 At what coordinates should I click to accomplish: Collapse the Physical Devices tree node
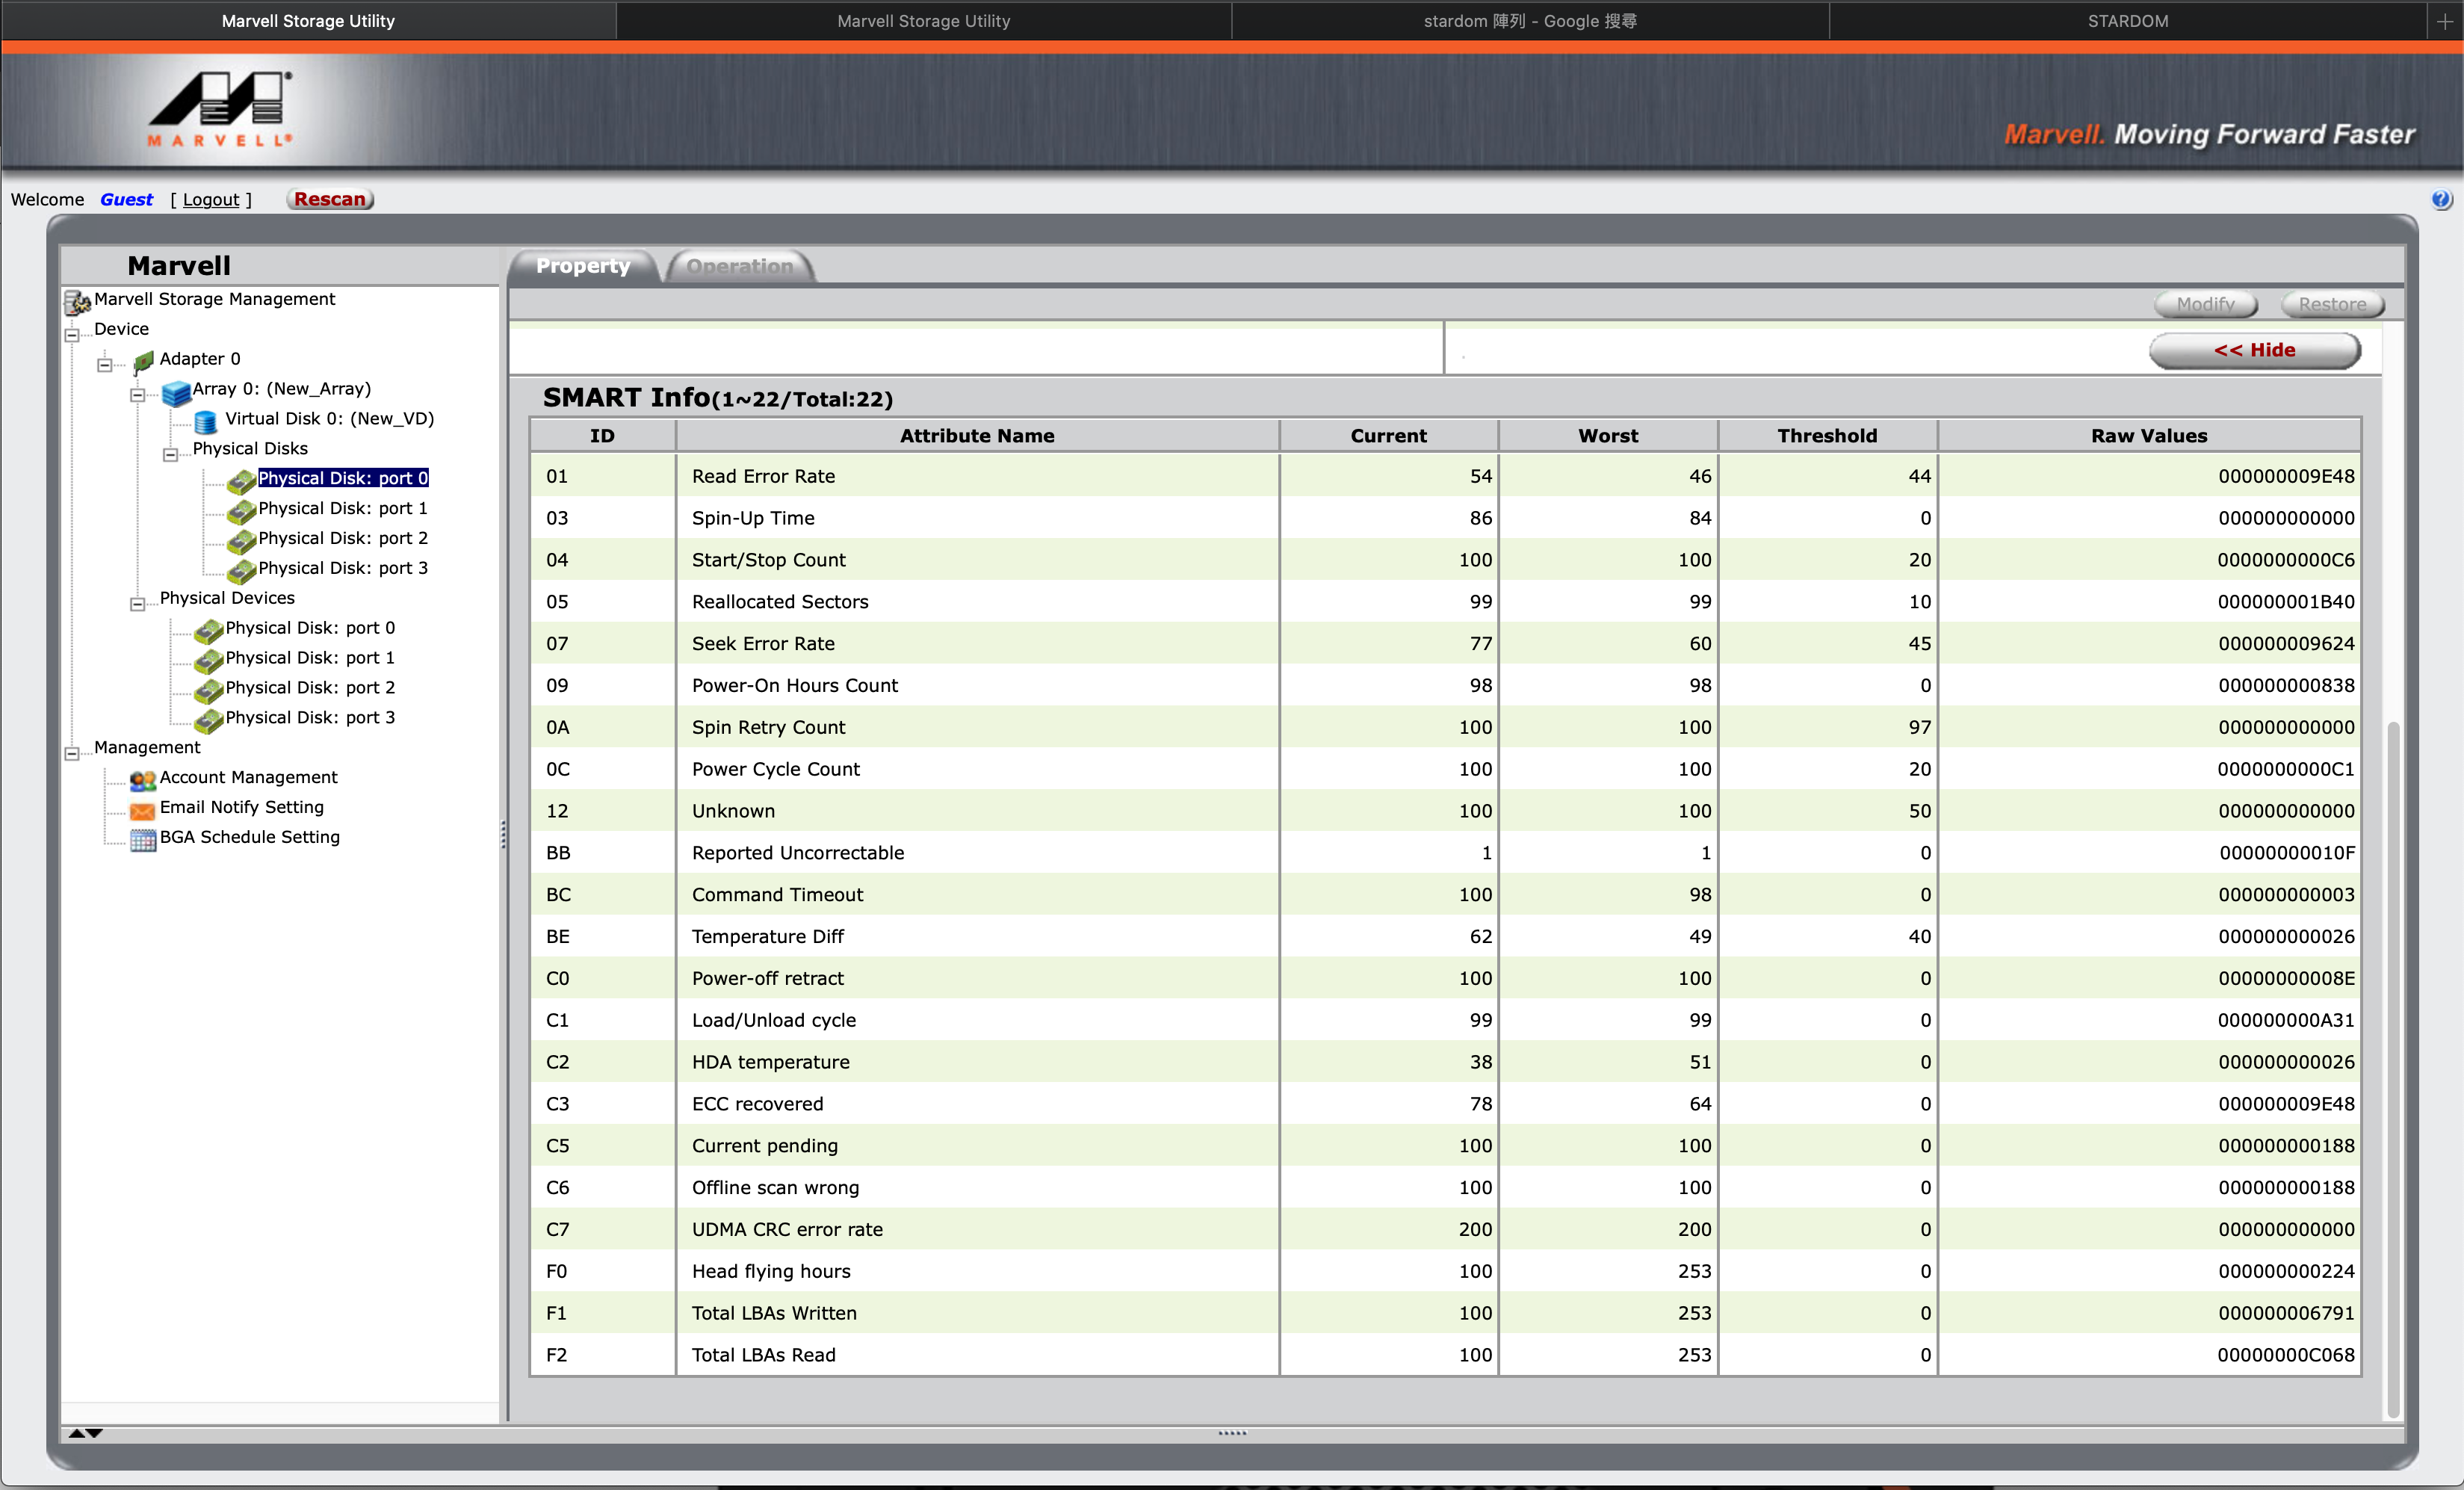[138, 604]
